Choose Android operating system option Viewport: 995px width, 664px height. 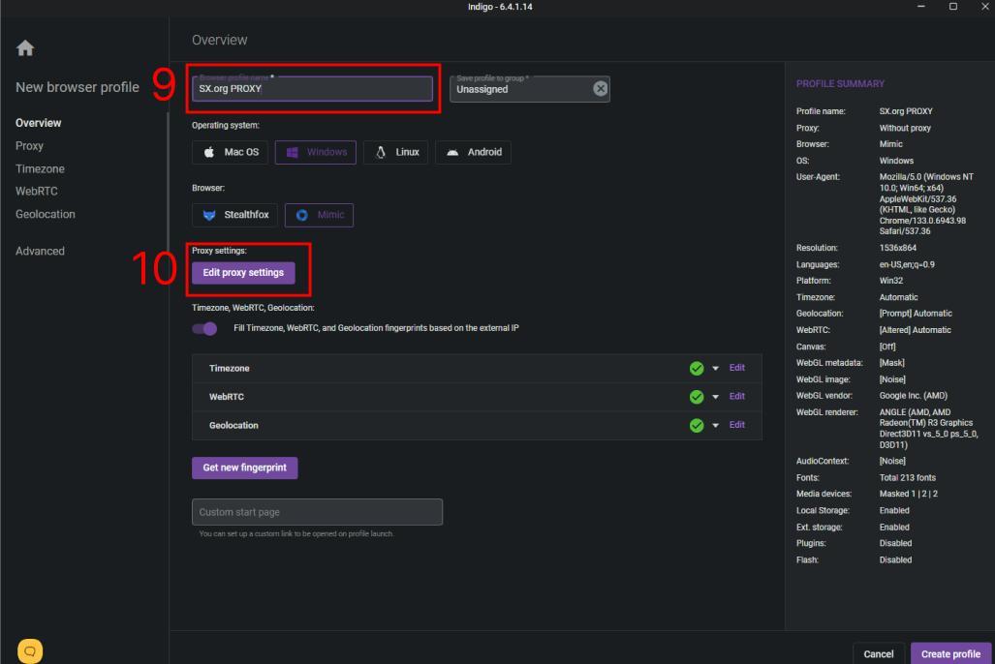click(473, 152)
